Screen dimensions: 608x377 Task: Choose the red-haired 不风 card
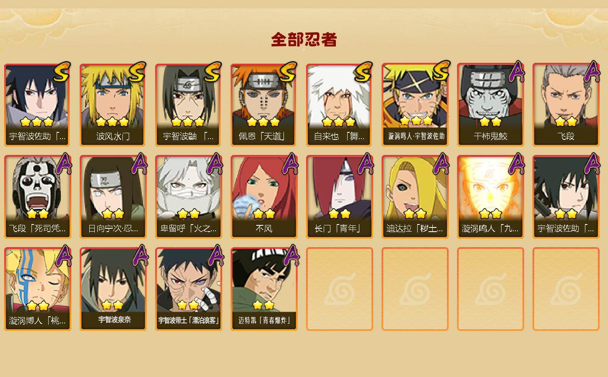click(x=264, y=197)
